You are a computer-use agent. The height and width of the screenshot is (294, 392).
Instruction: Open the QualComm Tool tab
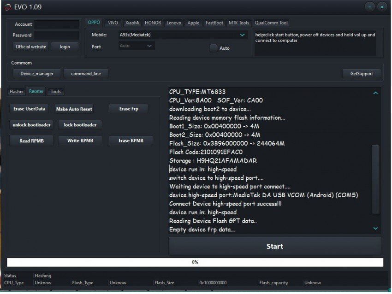pos(271,23)
